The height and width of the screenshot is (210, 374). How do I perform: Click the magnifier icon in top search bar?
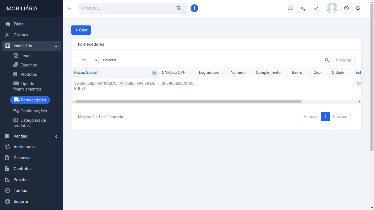[179, 8]
